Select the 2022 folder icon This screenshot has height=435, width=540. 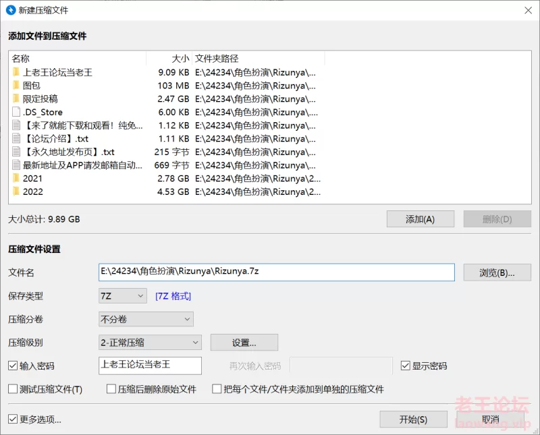click(16, 191)
